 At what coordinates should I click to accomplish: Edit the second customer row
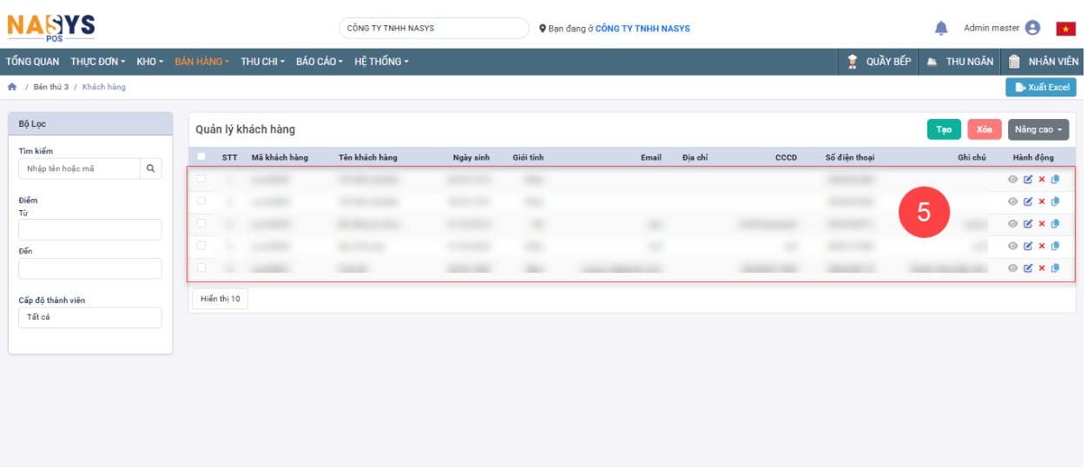coord(1028,201)
